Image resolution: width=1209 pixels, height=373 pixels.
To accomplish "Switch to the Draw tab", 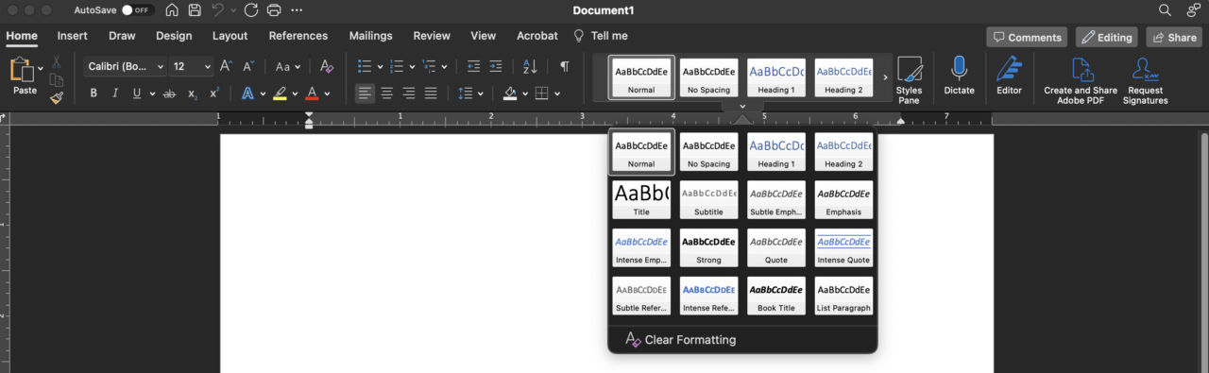I will point(122,36).
